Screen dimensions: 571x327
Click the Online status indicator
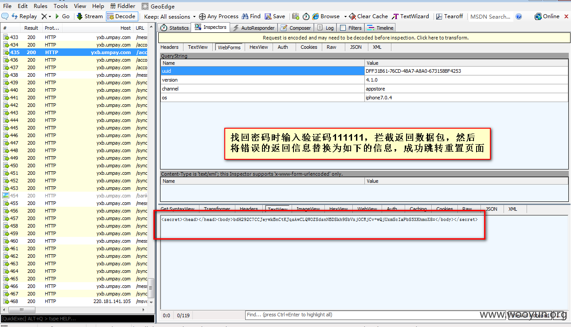click(547, 16)
